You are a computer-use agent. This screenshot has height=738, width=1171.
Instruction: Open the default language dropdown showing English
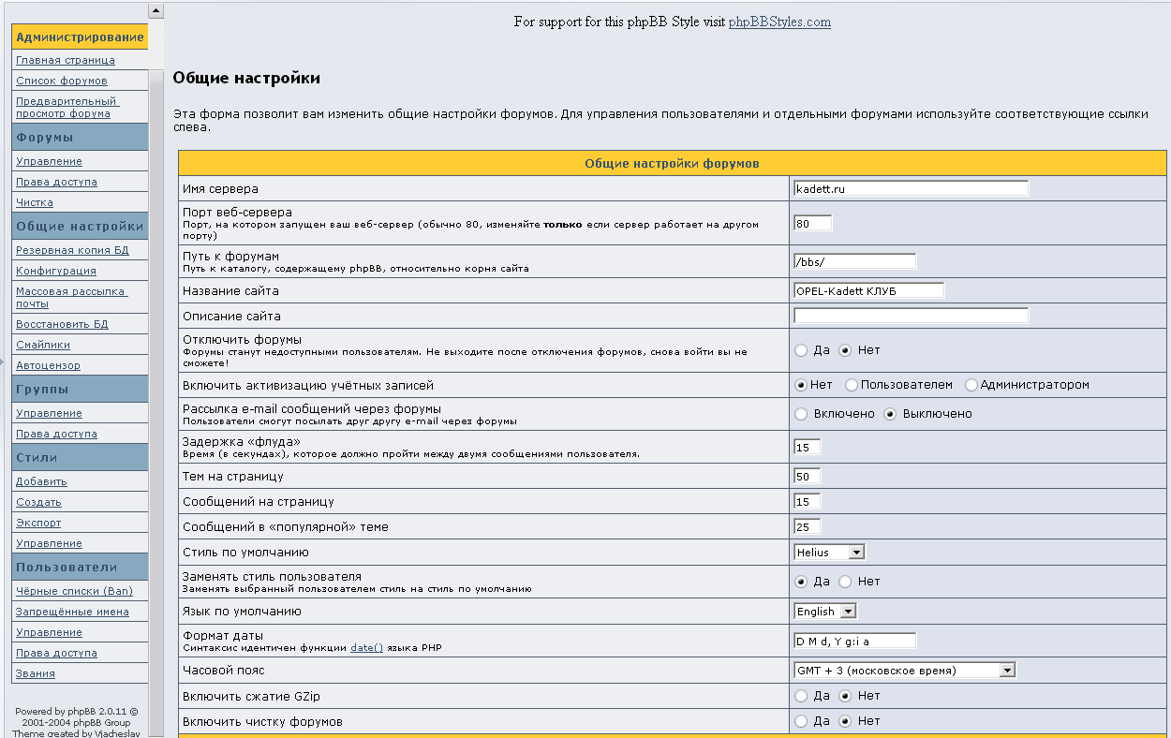(825, 612)
